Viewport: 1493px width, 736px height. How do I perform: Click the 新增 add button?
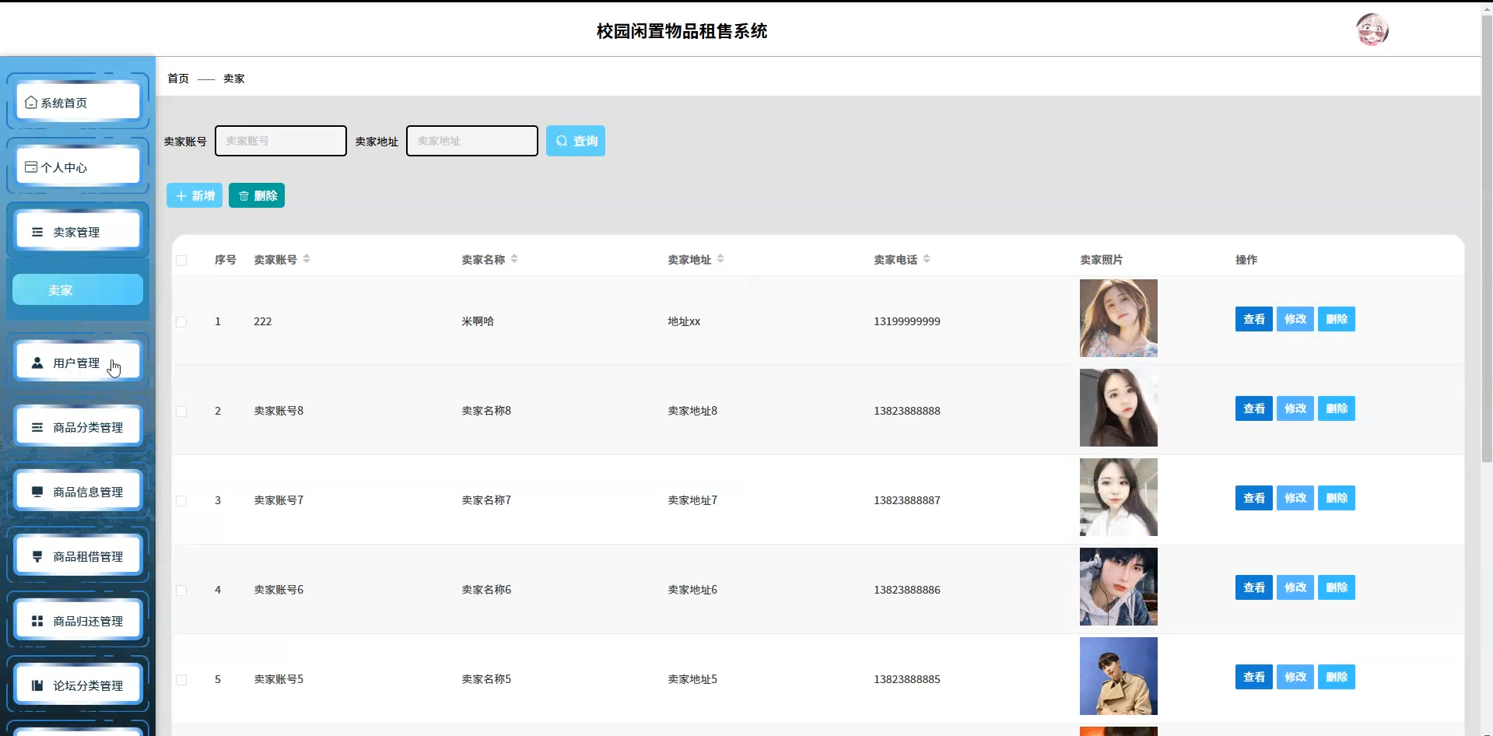[195, 195]
